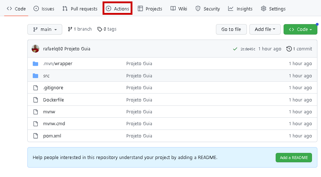Click the Go to file button
The height and width of the screenshot is (177, 321).
[x=231, y=29]
